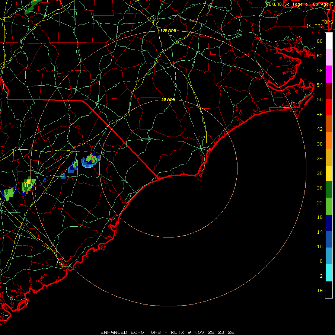This screenshot has width=335, height=335.
Task: Click the '100 NMI' range ring label
Action: click(x=168, y=31)
